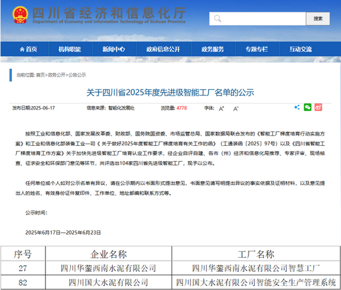Click the home icon beside 首页
Image resolution: width=341 pixels, height=290 pixels.
[22, 49]
